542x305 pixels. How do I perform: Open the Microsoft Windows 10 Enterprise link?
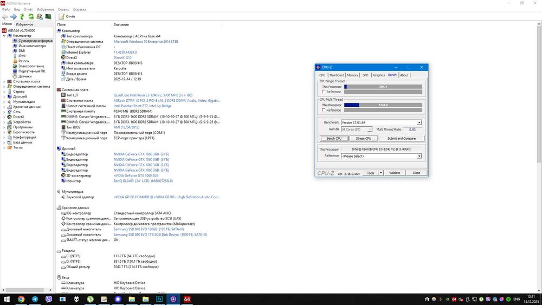tap(146, 42)
